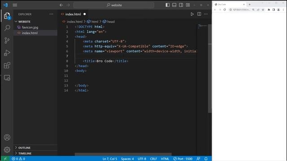The width and height of the screenshot is (287, 161).
Task: Open the feedback icon in status bar
Action: [x=198, y=159]
